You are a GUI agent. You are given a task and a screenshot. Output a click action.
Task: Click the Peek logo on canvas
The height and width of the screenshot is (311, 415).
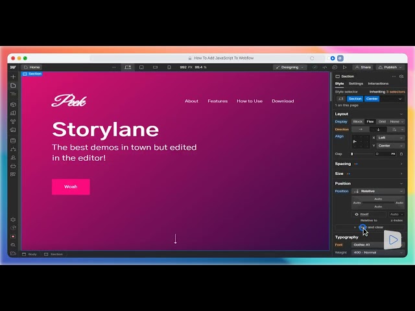[x=69, y=101]
